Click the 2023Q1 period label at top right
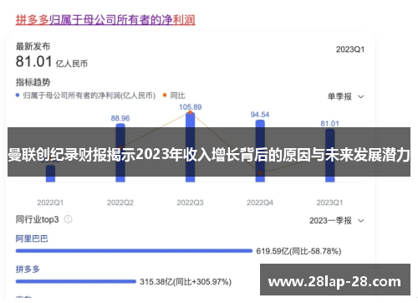This screenshot has height=303, width=418. [350, 49]
